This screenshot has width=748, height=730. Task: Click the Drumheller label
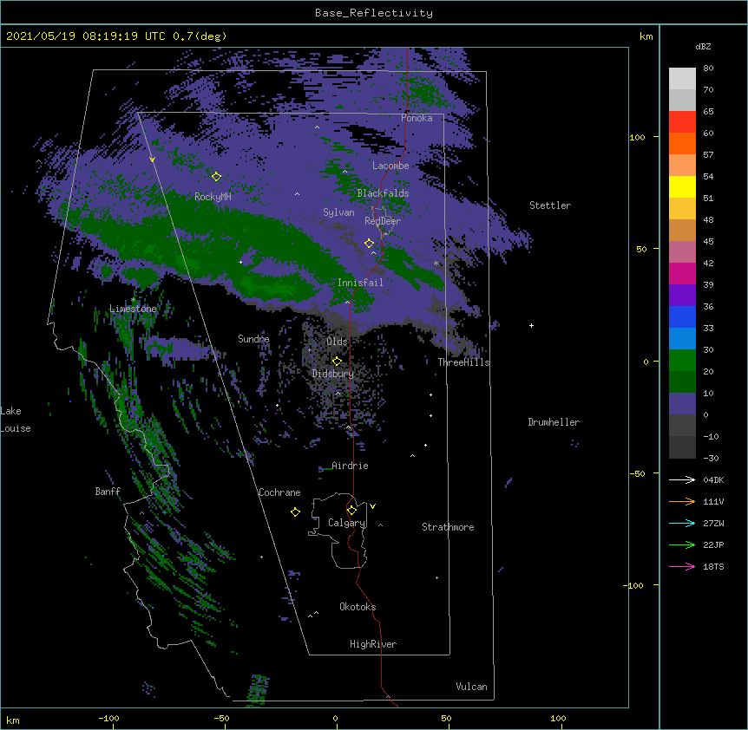[x=554, y=422]
